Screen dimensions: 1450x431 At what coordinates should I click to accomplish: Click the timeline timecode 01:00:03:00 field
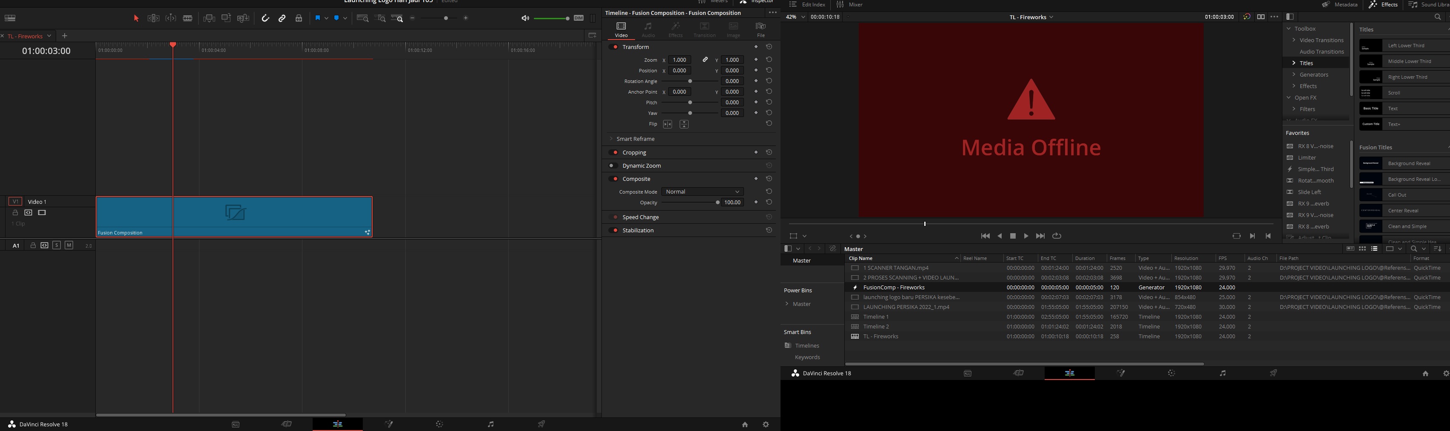pos(46,51)
